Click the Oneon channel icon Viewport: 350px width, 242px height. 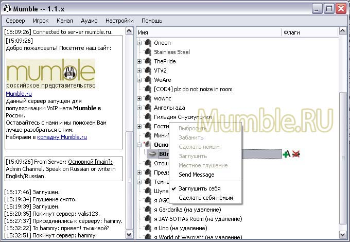click(x=148, y=43)
